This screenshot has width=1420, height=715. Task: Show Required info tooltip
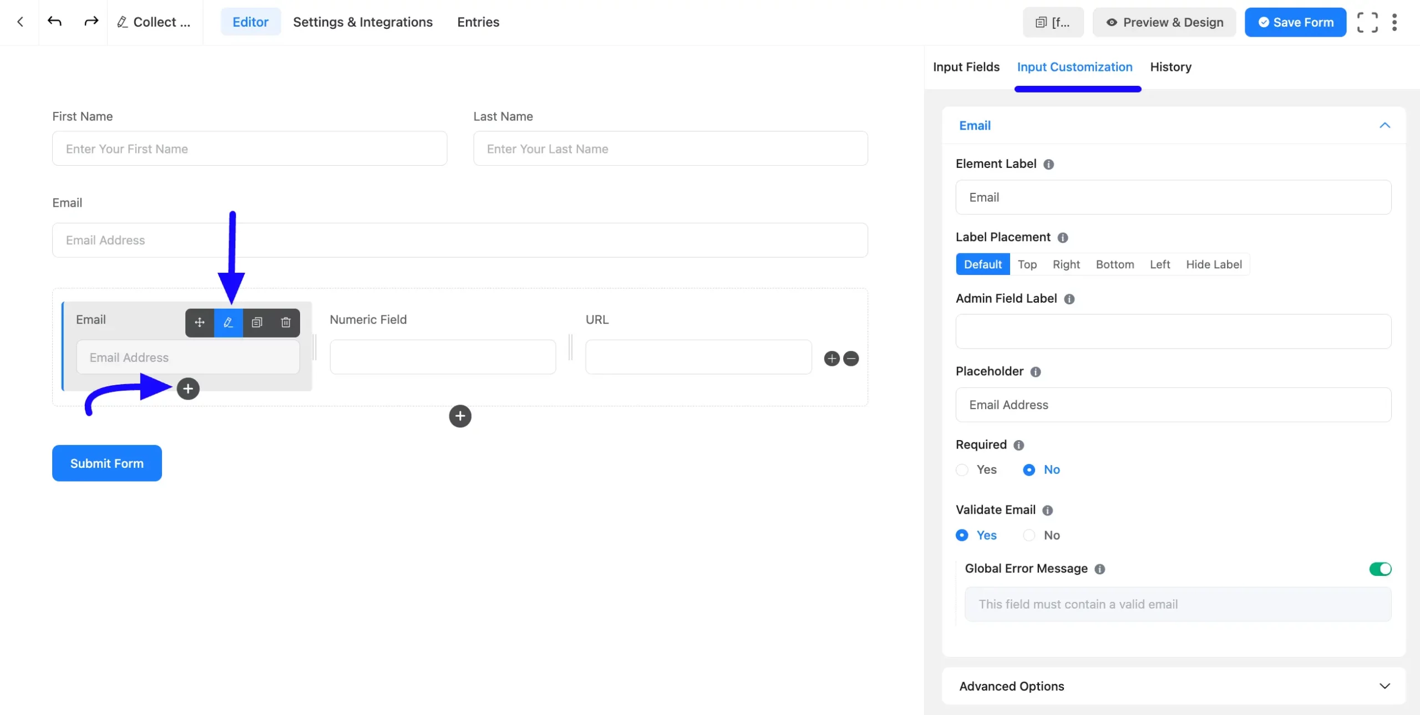(x=1019, y=445)
